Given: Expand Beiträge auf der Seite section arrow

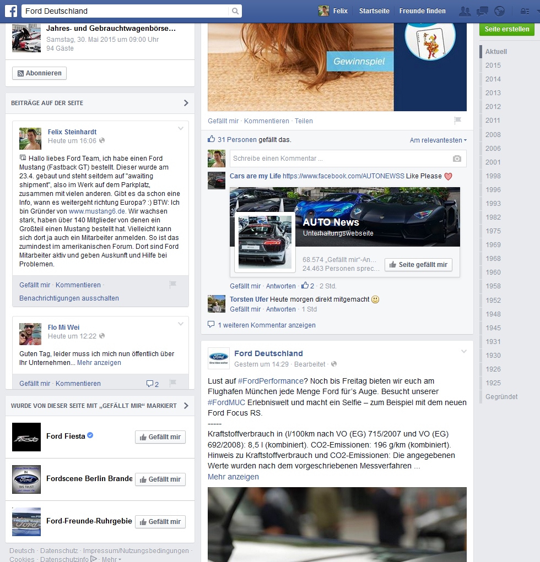Looking at the screenshot, I should [x=186, y=103].
